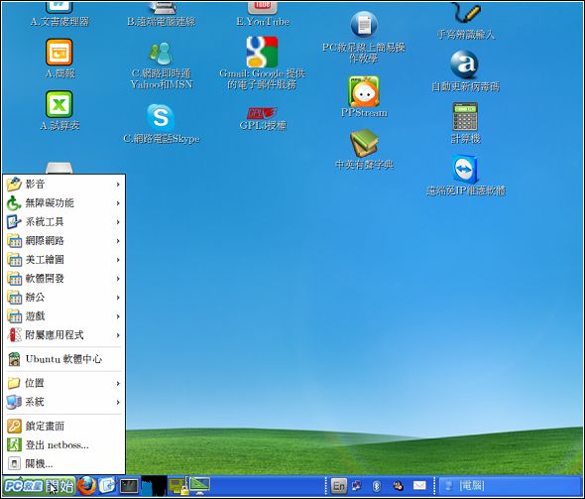Click the Bluetooth tray icon

click(377, 486)
